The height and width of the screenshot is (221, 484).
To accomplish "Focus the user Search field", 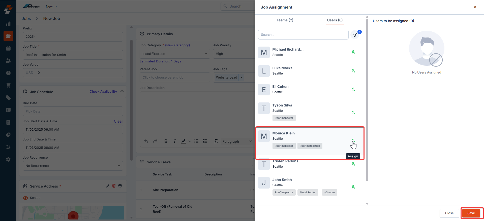I will pyautogui.click(x=303, y=35).
